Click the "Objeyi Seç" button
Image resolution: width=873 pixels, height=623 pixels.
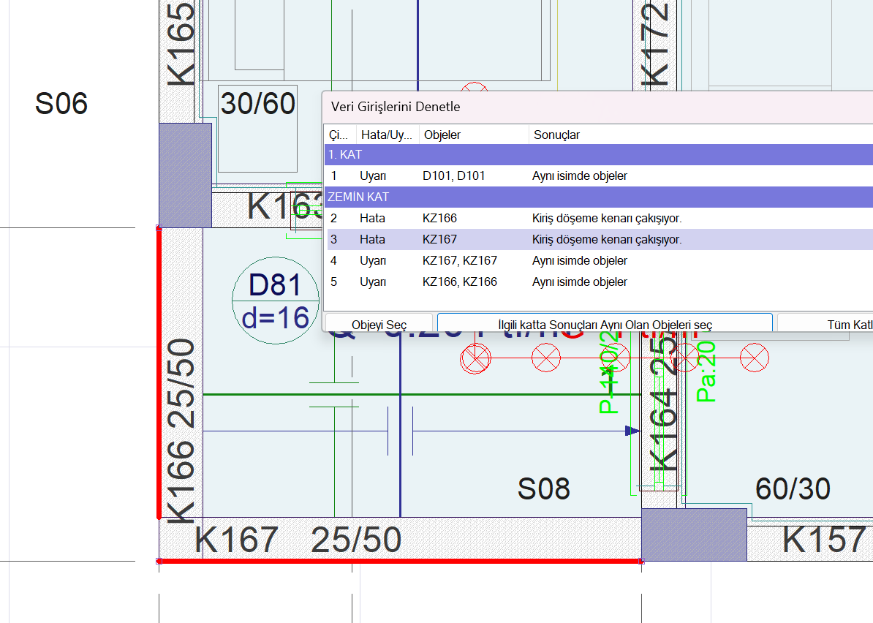coord(379,323)
